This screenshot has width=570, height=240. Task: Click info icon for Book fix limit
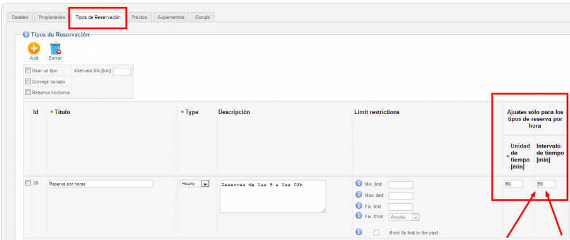pos(358,232)
